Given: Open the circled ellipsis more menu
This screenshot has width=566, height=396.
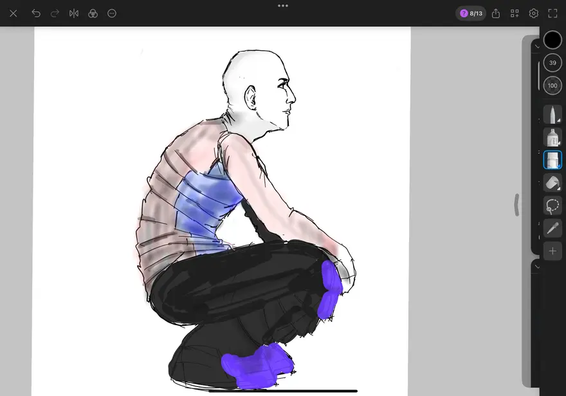Looking at the screenshot, I should 112,14.
